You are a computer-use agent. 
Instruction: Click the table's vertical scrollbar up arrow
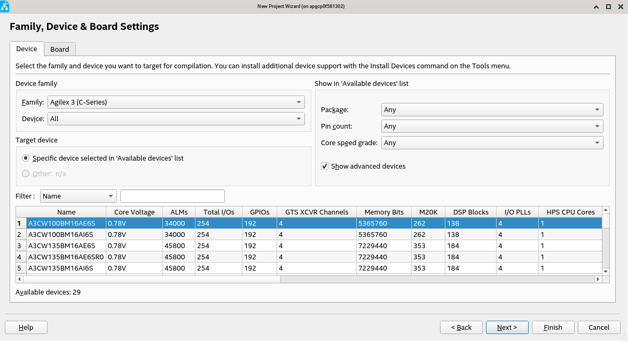(606, 211)
